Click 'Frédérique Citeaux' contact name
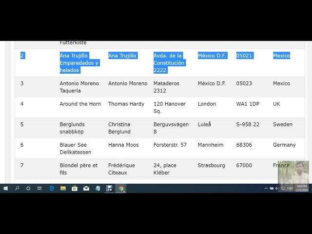 pyautogui.click(x=121, y=169)
